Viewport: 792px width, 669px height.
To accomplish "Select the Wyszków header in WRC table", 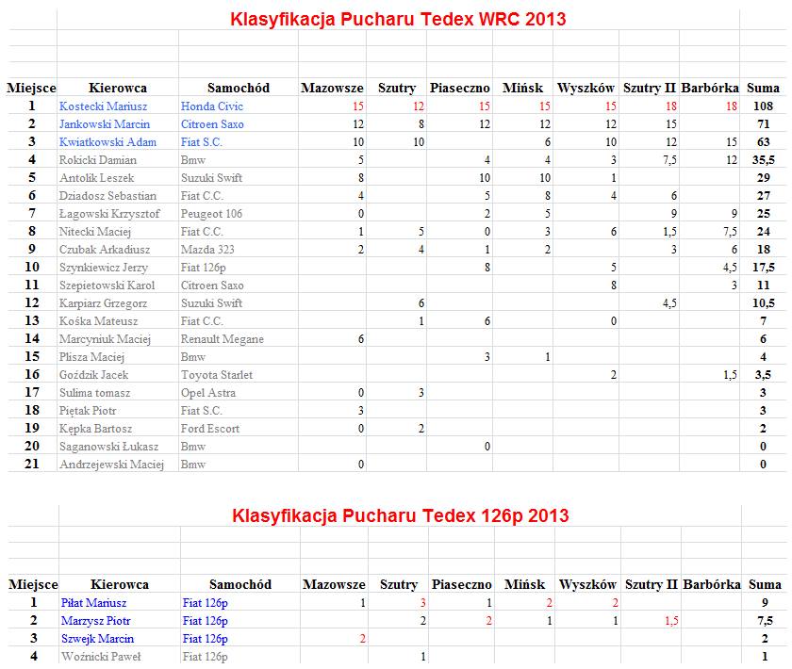I will point(586,88).
